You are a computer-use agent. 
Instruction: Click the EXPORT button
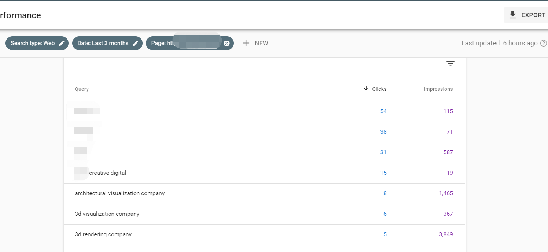click(526, 15)
